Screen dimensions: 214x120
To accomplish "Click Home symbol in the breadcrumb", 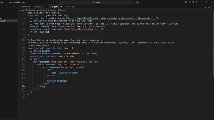I will coord(63,10).
